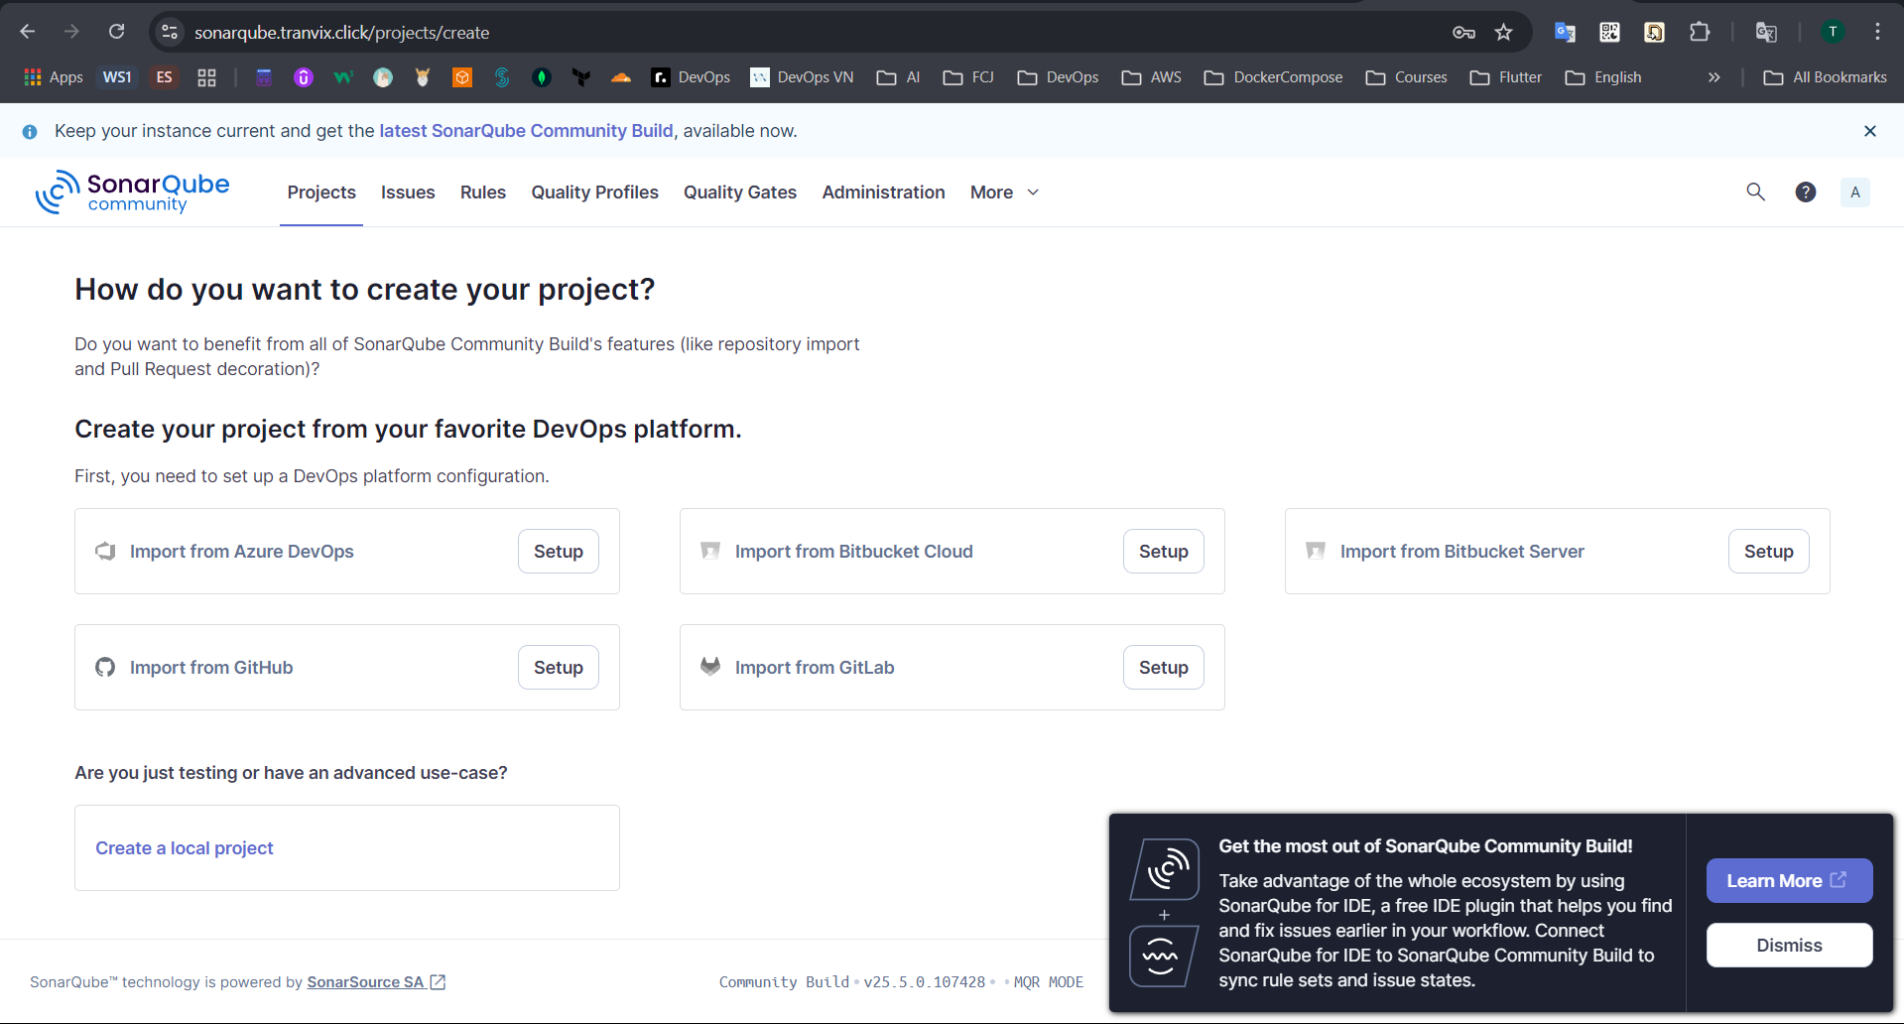This screenshot has width=1904, height=1024.
Task: Select Create a local project
Action: 185,848
